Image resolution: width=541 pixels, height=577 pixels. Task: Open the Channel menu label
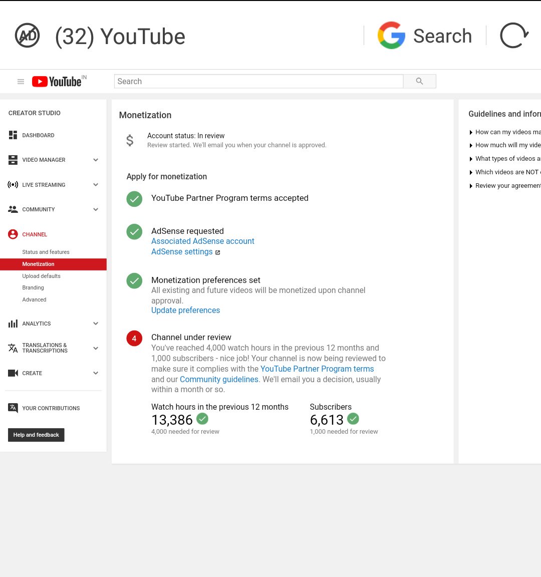click(x=35, y=234)
